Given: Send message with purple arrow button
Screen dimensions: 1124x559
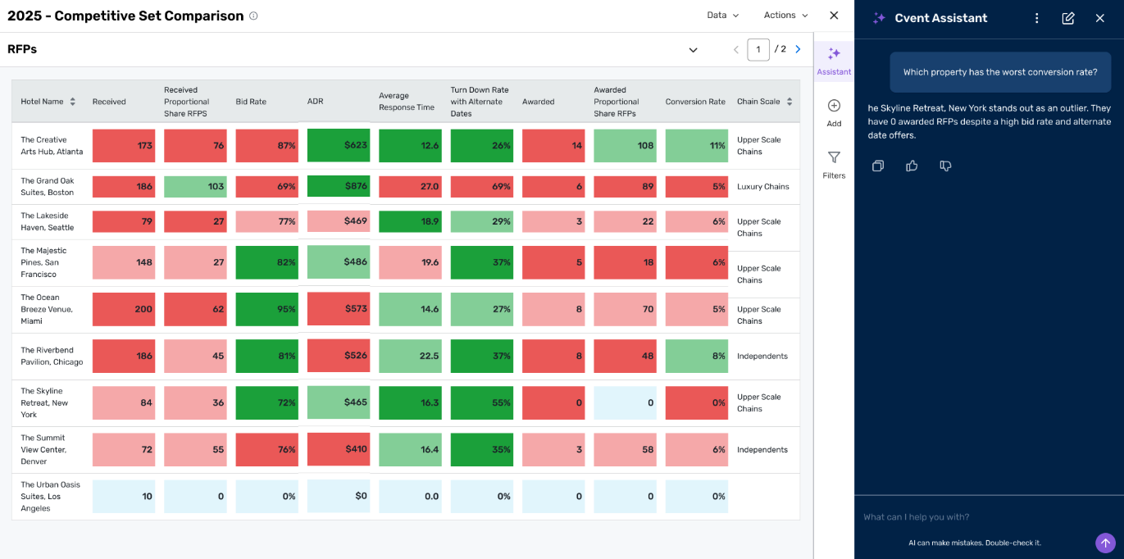Looking at the screenshot, I should tap(1105, 543).
